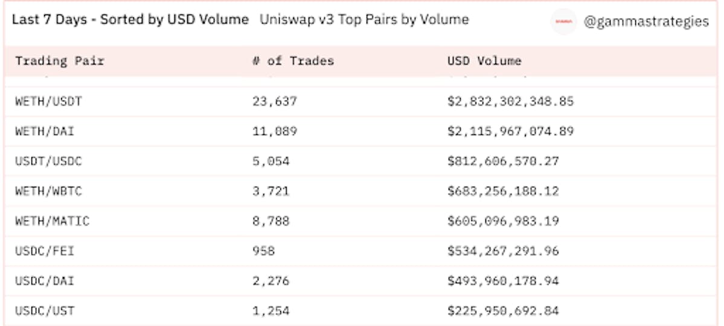Select the USDT/USDC trading pair cell
The width and height of the screenshot is (724, 326).
click(48, 161)
